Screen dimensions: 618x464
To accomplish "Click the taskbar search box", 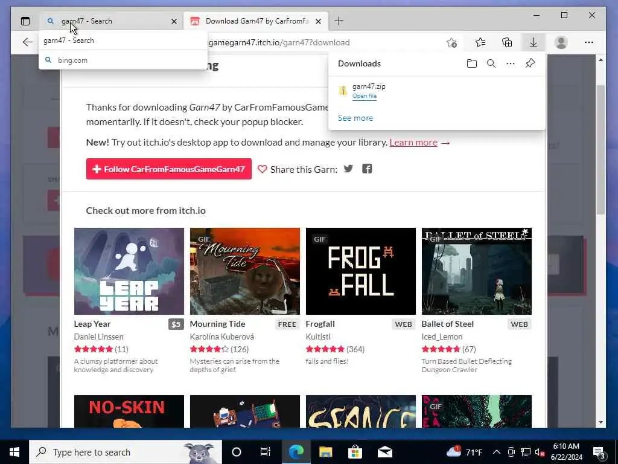I will point(126,452).
